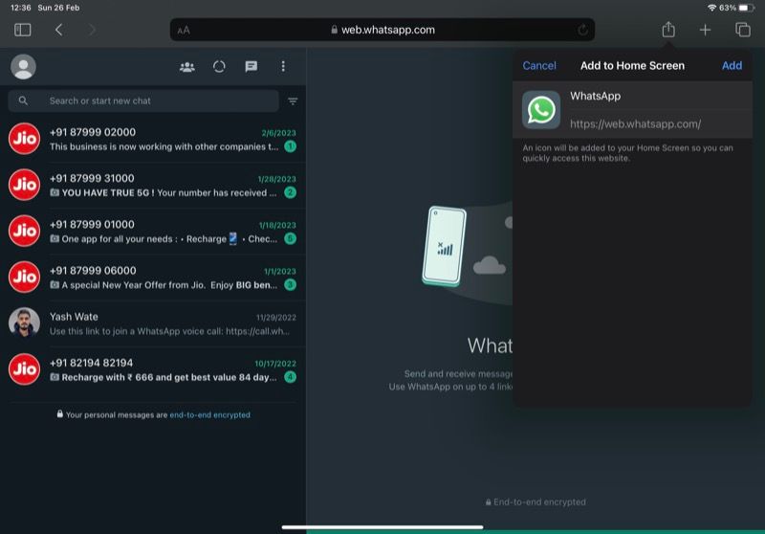Click Jio avatar of +91 87999 02000
This screenshot has width=765, height=534.
click(24, 139)
